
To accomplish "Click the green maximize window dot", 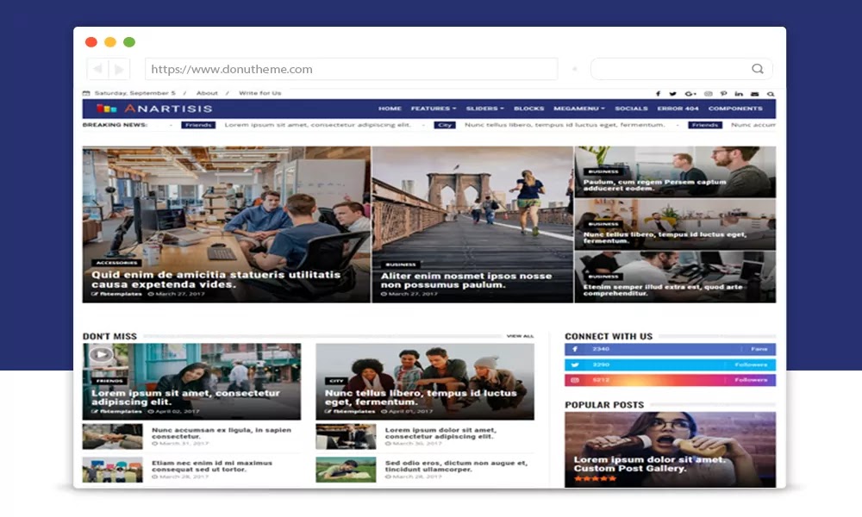I will [129, 42].
